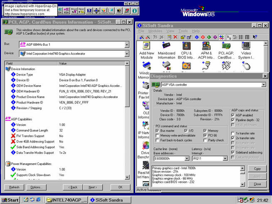
Task: Select the serial port connector module icon
Action: point(206,66)
